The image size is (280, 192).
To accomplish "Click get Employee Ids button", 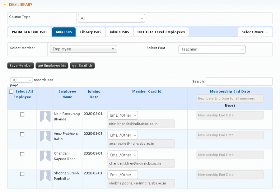I will coord(52,66).
